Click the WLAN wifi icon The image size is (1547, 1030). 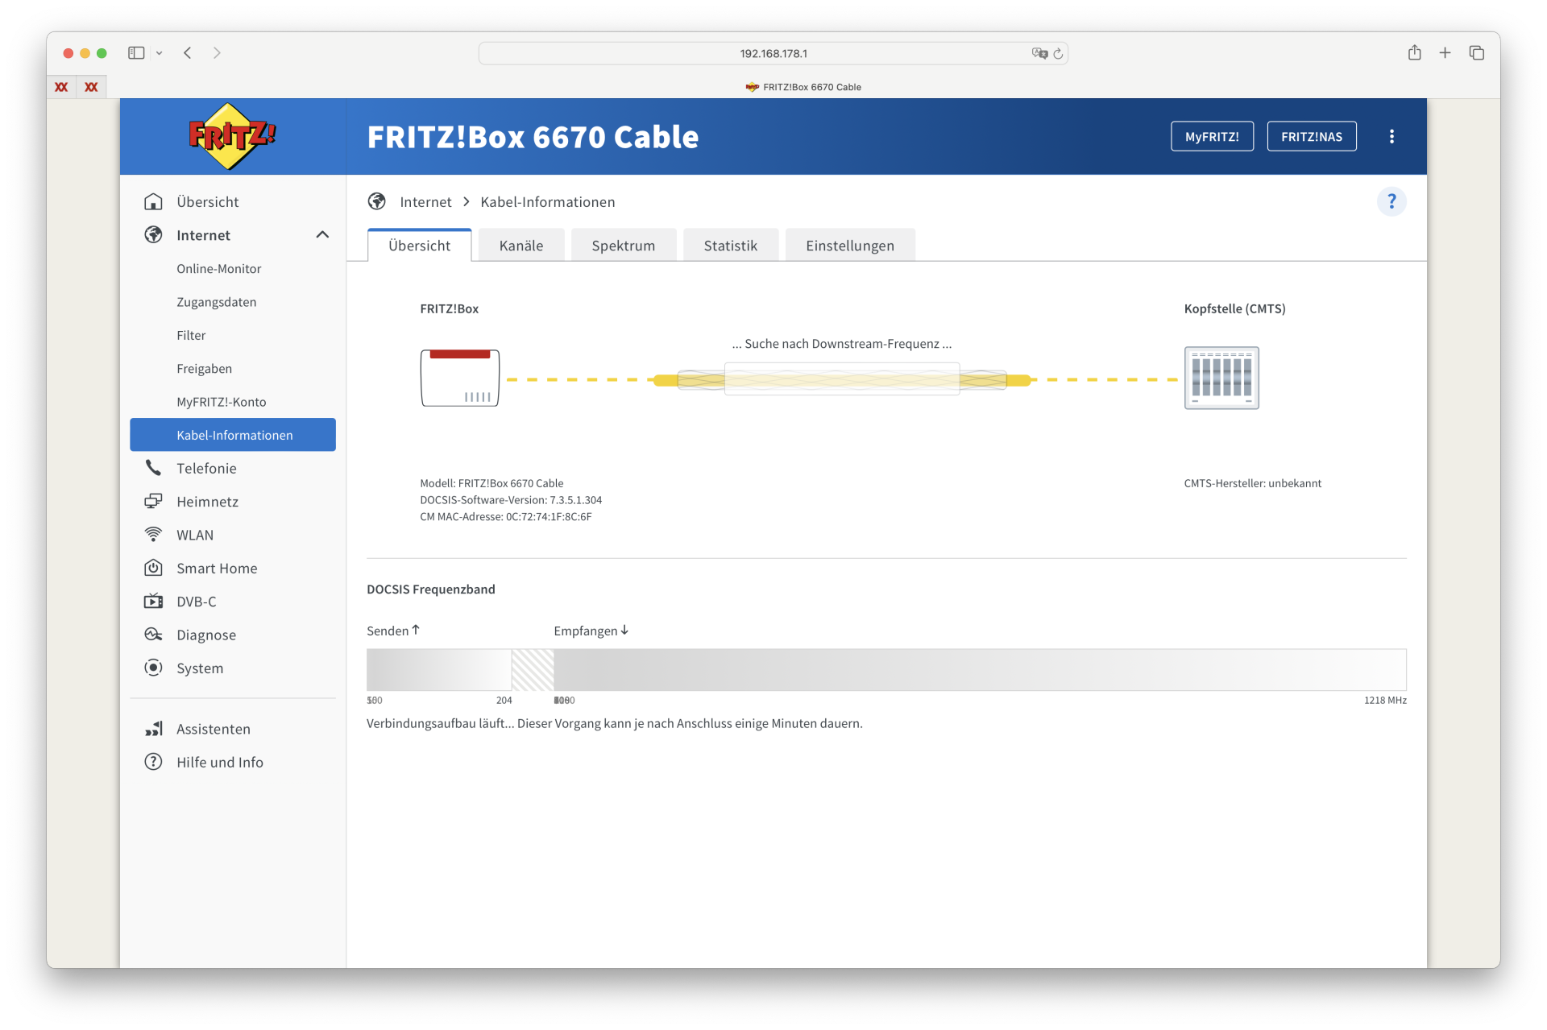pos(153,535)
